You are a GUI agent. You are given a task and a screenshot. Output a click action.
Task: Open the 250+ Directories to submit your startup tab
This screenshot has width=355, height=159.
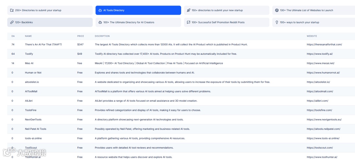point(50,10)
